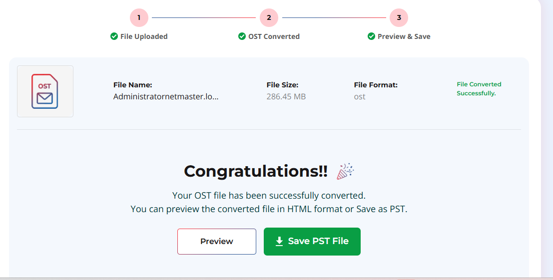Click the 286.45 MB file size value

pos(286,96)
